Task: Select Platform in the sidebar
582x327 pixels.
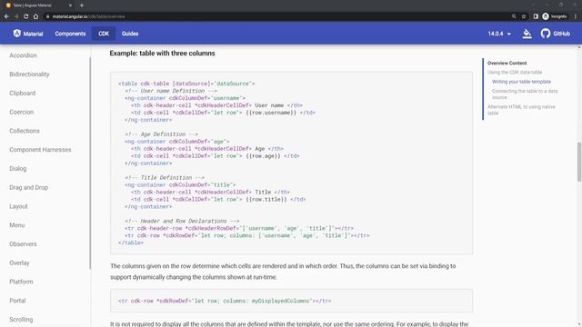Action: coord(21,282)
